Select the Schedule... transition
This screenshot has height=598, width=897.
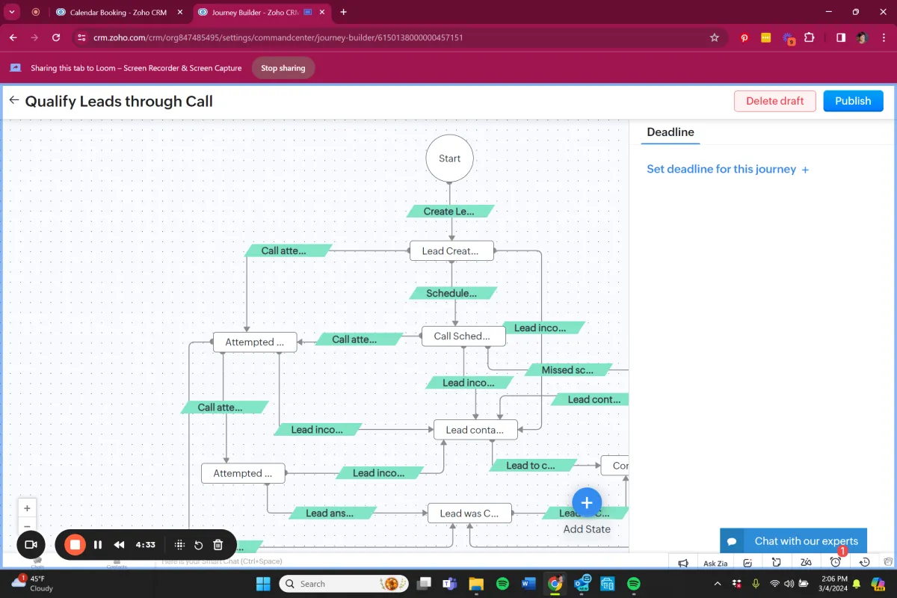453,293
